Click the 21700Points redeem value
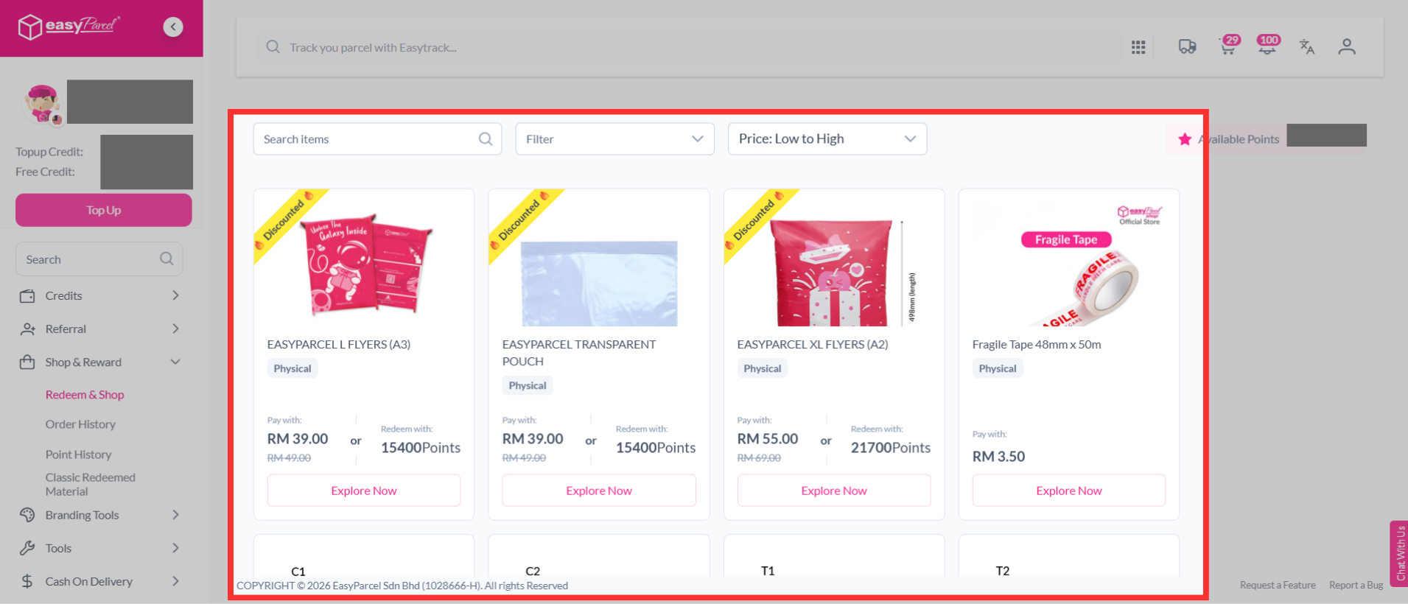Screen dimensions: 1408x604 click(891, 448)
